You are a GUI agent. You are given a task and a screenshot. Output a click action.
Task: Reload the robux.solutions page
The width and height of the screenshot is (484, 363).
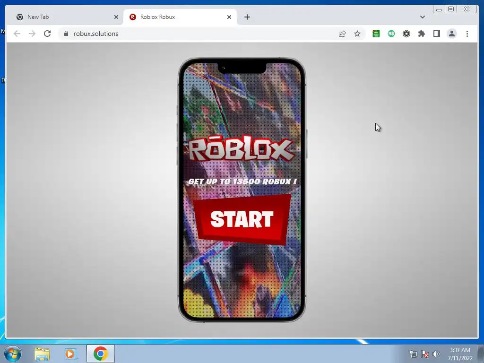coord(47,34)
